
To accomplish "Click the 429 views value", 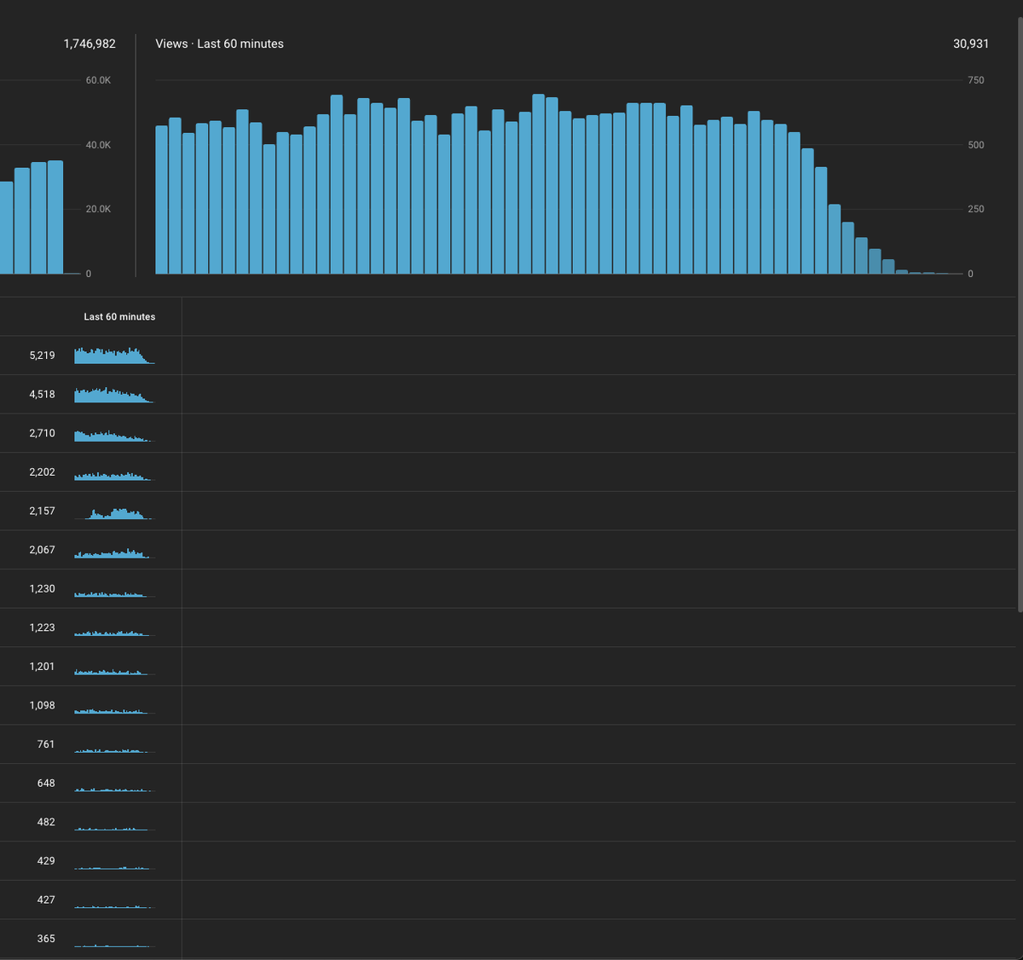I will [46, 861].
